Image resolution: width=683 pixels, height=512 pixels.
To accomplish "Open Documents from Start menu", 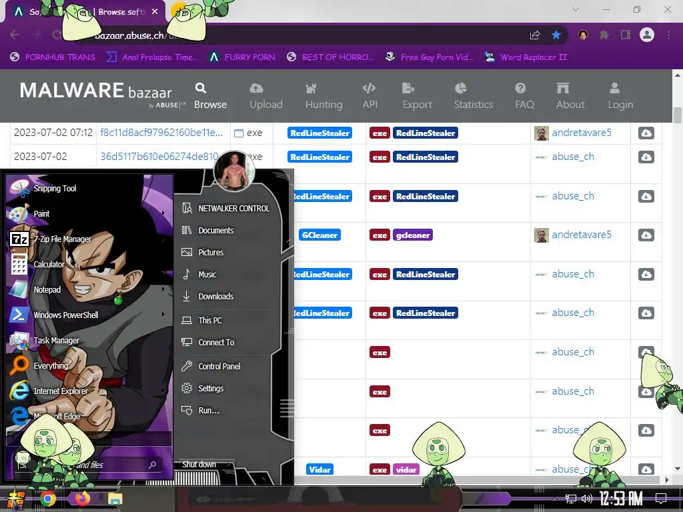I will pos(227,230).
